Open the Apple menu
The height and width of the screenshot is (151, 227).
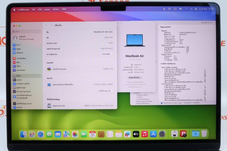14,10
